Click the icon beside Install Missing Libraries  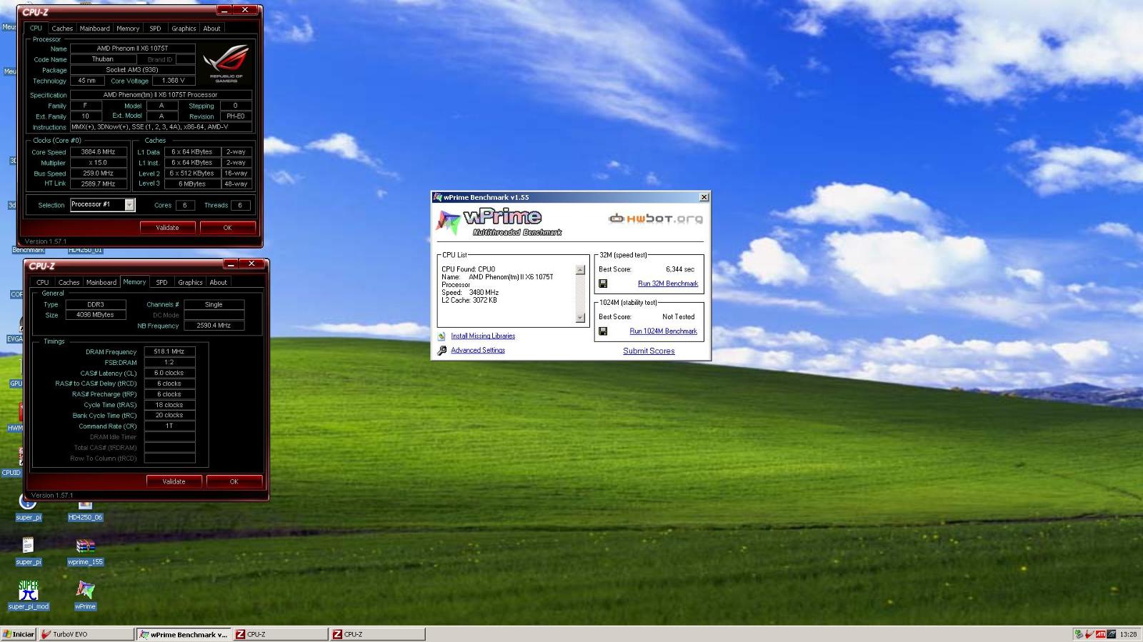point(441,336)
